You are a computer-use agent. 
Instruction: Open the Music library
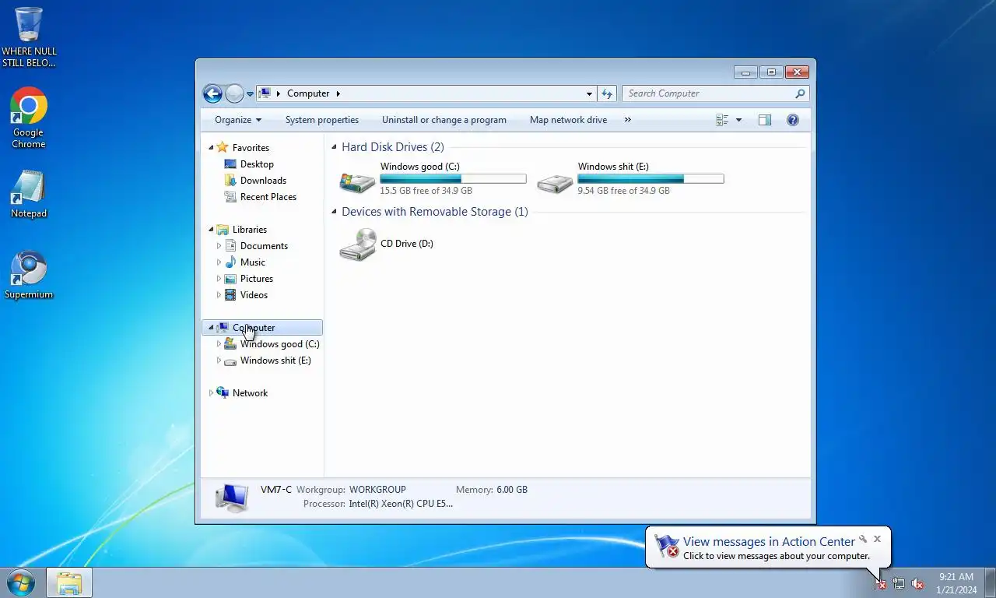click(x=253, y=262)
